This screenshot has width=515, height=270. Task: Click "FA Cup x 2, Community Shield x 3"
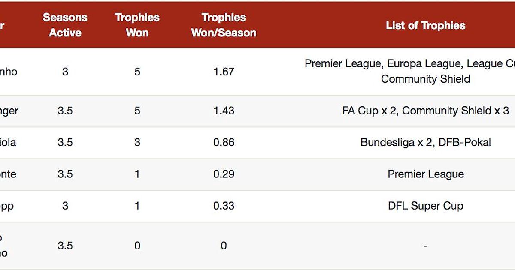[x=425, y=111]
